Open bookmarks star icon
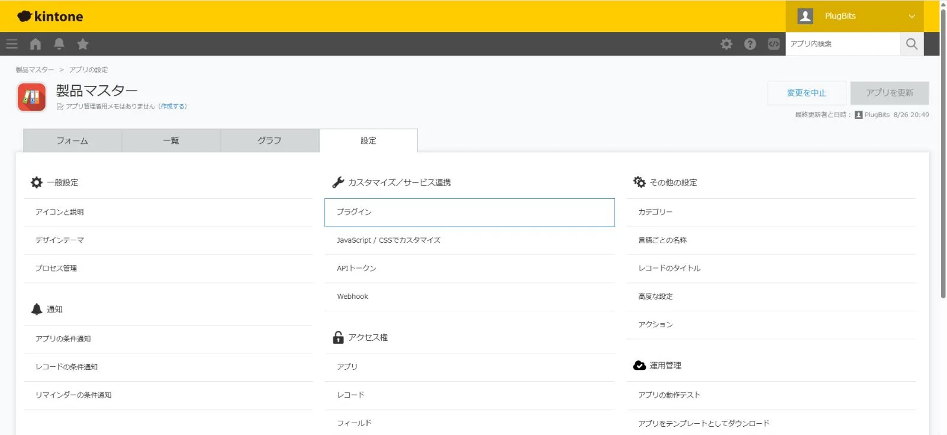Viewport: 947px width, 435px height. tap(83, 44)
